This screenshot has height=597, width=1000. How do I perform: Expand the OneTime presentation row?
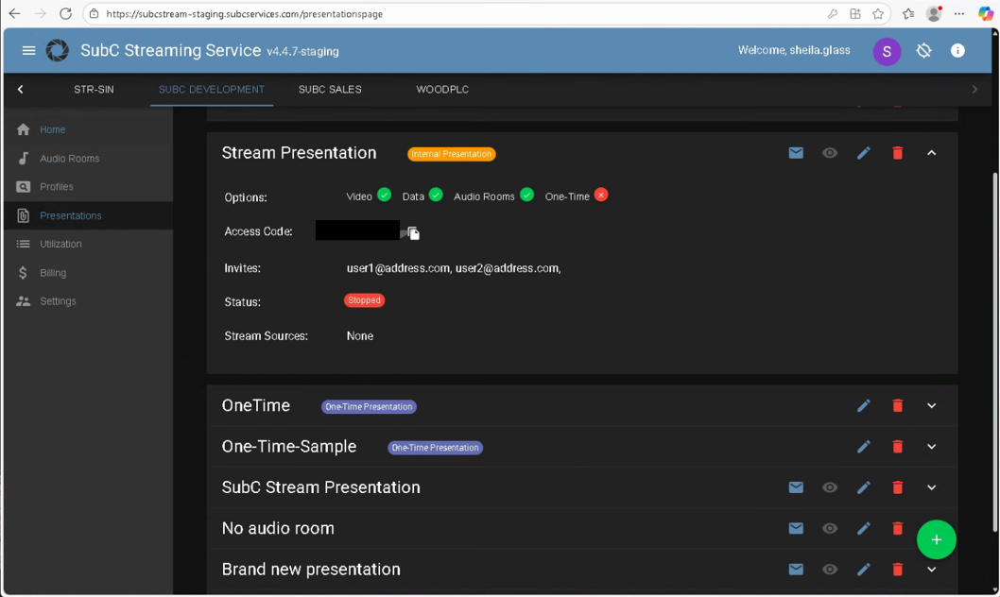[x=932, y=406]
